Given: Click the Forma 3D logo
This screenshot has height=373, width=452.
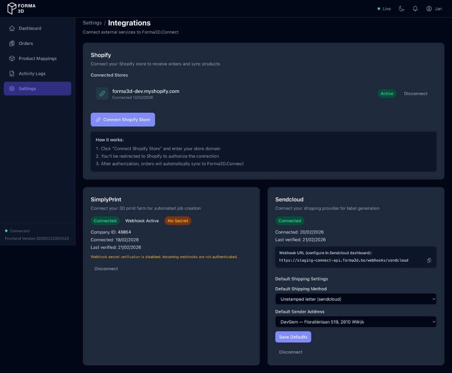Looking at the screenshot, I should [20, 8].
